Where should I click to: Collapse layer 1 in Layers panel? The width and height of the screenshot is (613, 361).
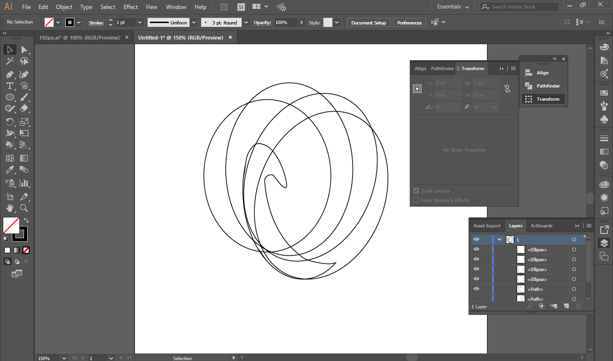(499, 240)
